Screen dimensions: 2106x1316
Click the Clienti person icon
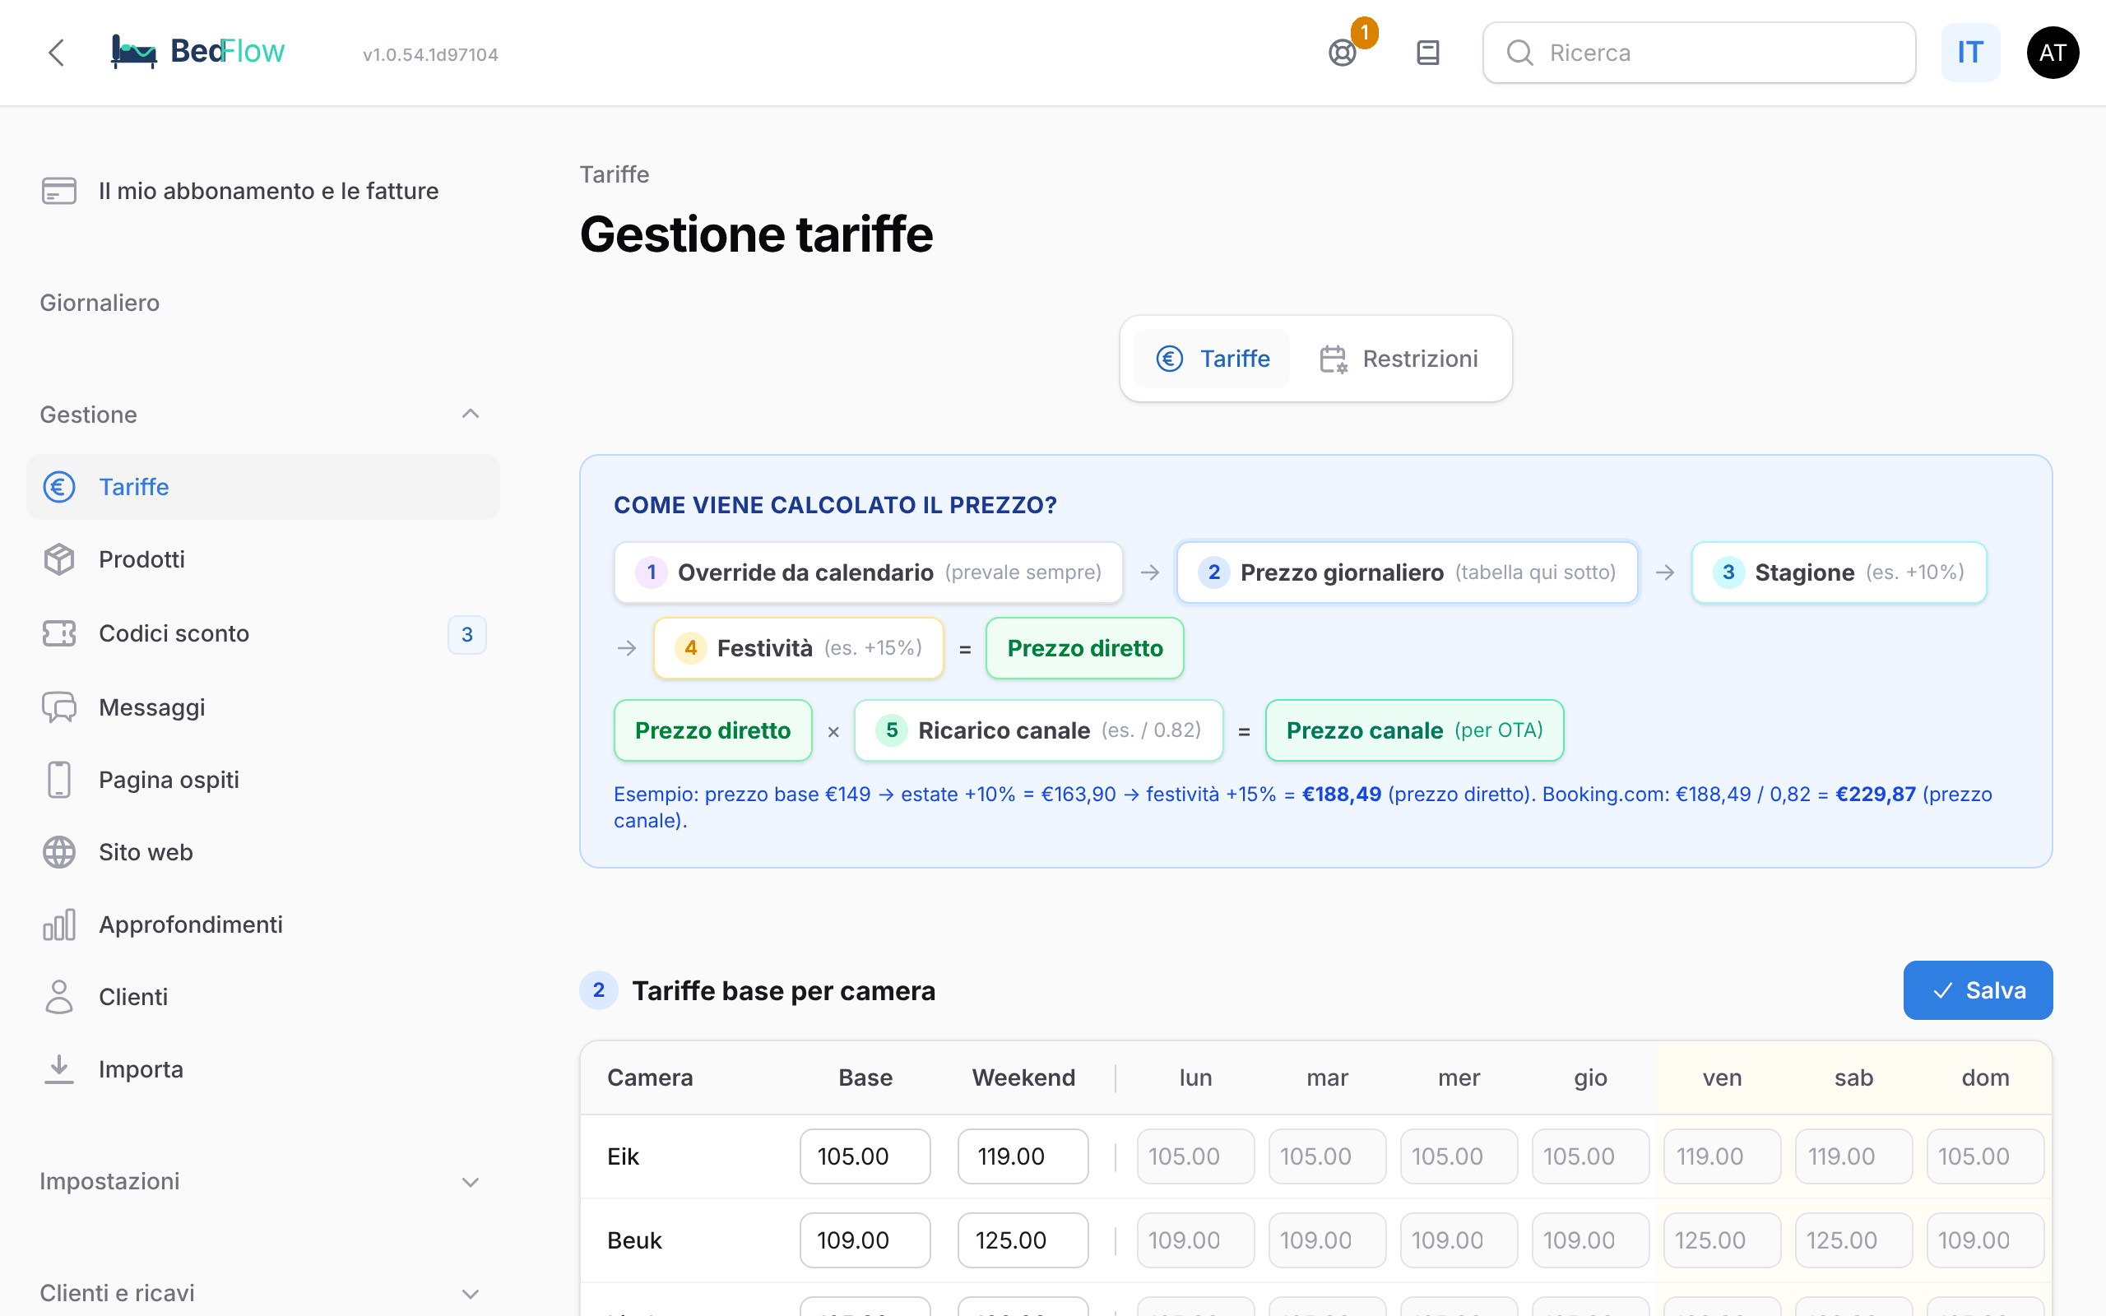tap(59, 997)
